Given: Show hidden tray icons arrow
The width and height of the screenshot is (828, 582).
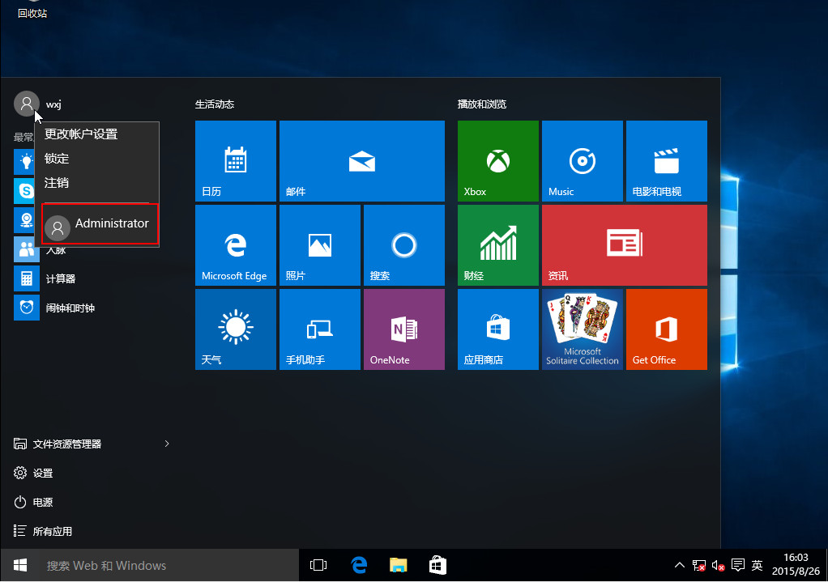Looking at the screenshot, I should (680, 565).
